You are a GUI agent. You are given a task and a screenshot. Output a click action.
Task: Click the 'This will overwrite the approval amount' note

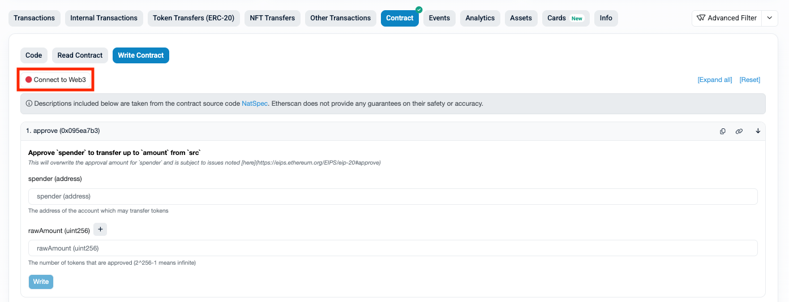(204, 163)
